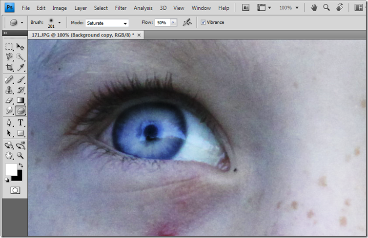The image size is (368, 238).
Task: Launch Adobe Bridge
Action: coord(245,8)
